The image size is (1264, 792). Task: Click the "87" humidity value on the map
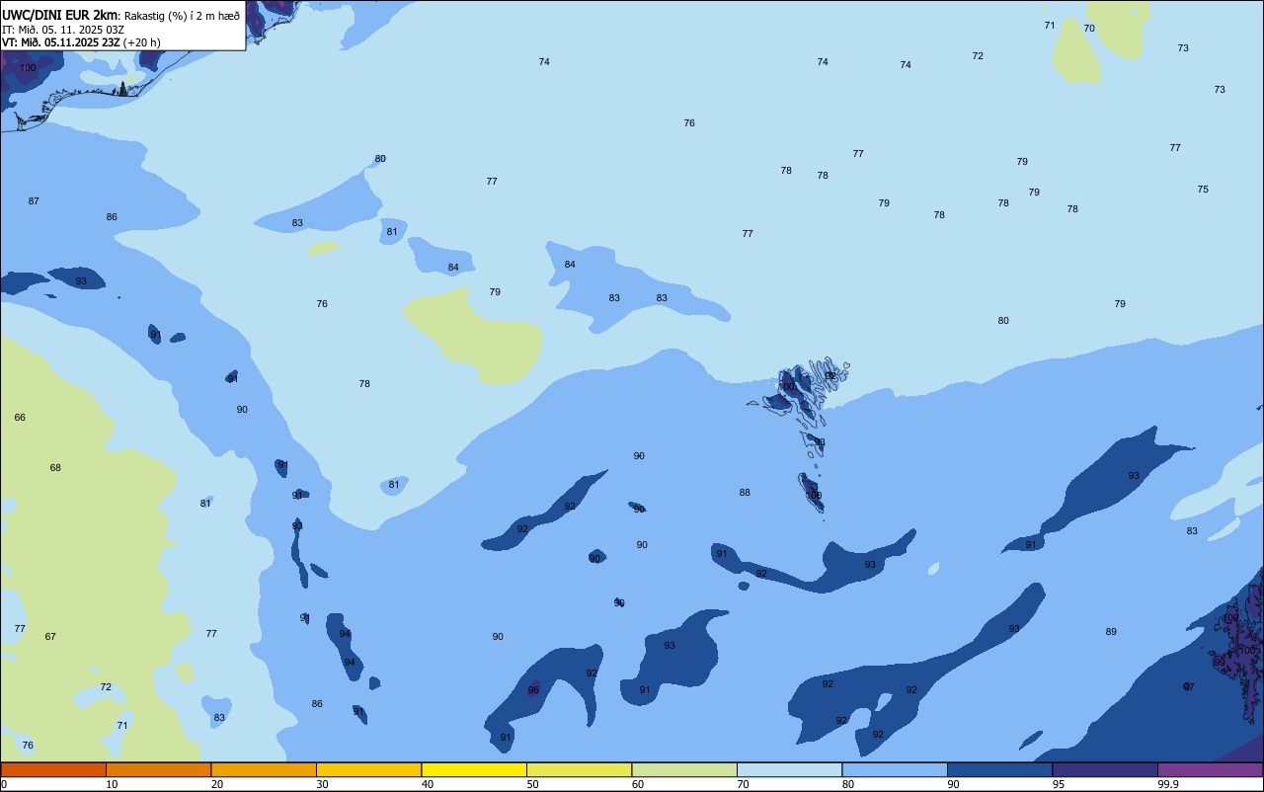point(34,201)
